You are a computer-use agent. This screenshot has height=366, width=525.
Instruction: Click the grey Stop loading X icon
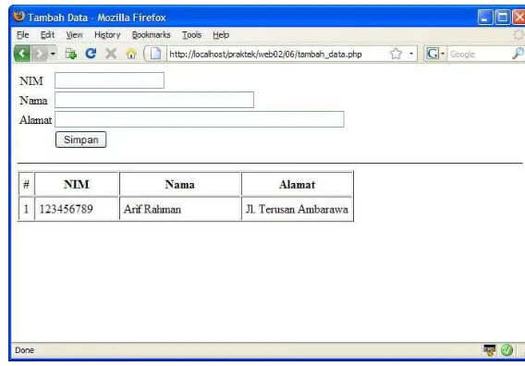111,54
